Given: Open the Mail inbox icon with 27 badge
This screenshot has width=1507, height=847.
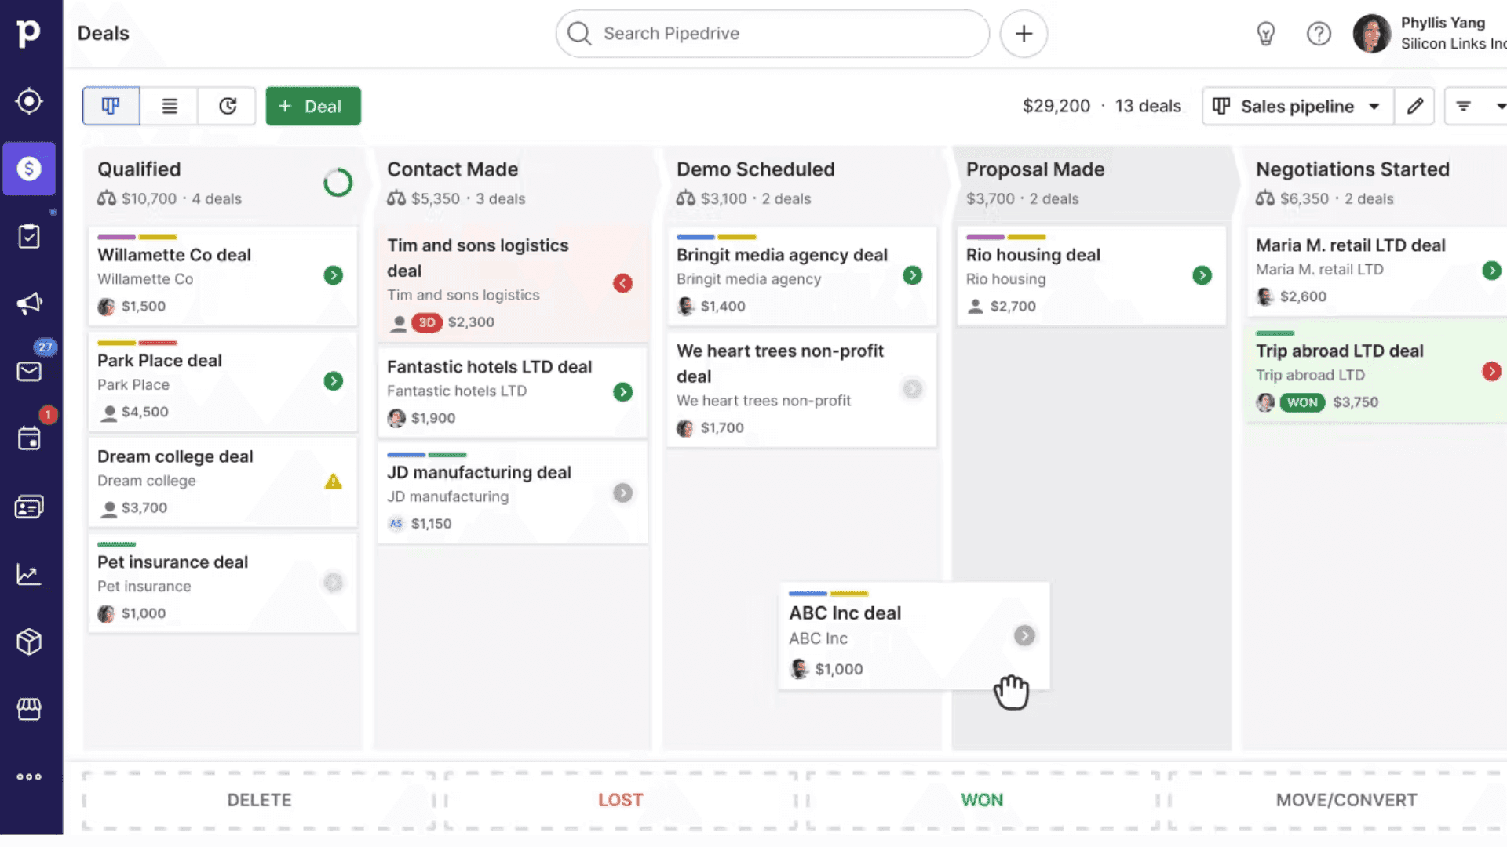Looking at the screenshot, I should tap(29, 371).
